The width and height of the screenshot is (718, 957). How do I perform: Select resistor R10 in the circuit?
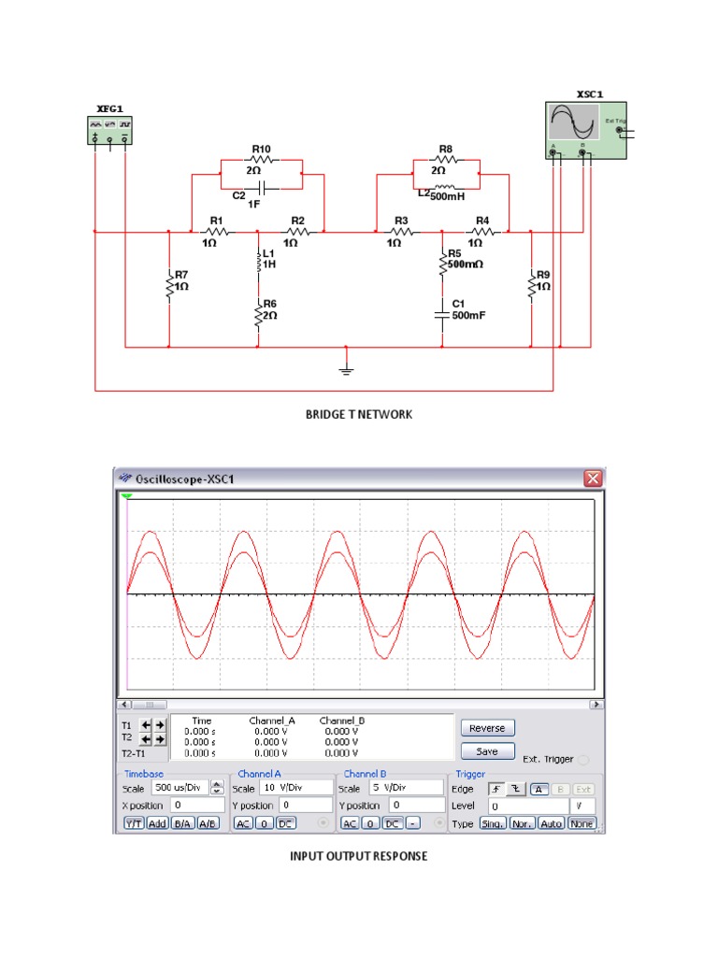pos(262,160)
